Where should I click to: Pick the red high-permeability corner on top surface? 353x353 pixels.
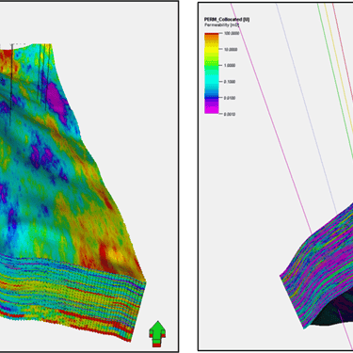click(x=7, y=56)
